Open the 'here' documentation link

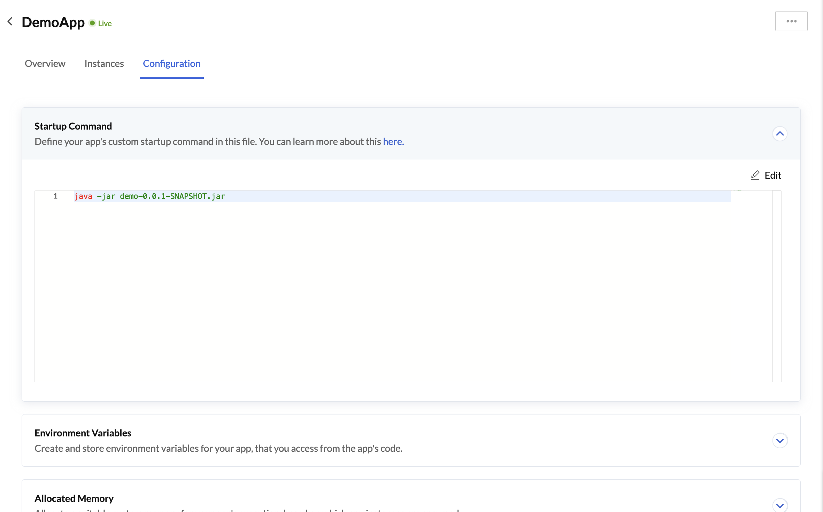click(x=393, y=141)
